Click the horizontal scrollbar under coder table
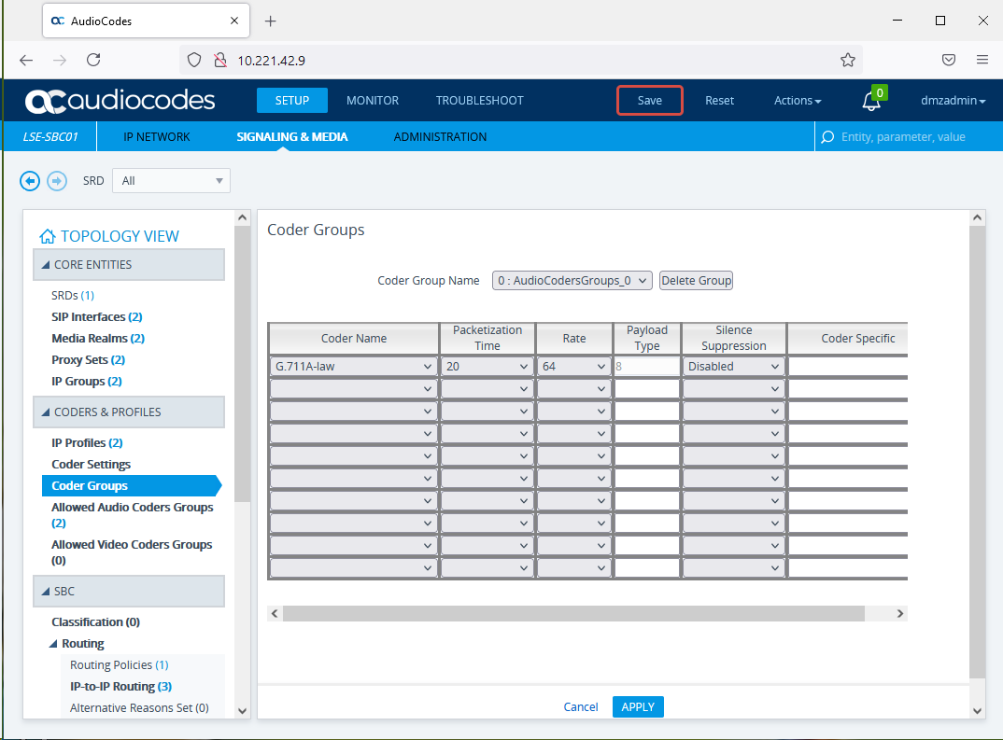The height and width of the screenshot is (740, 1003). pos(572,613)
